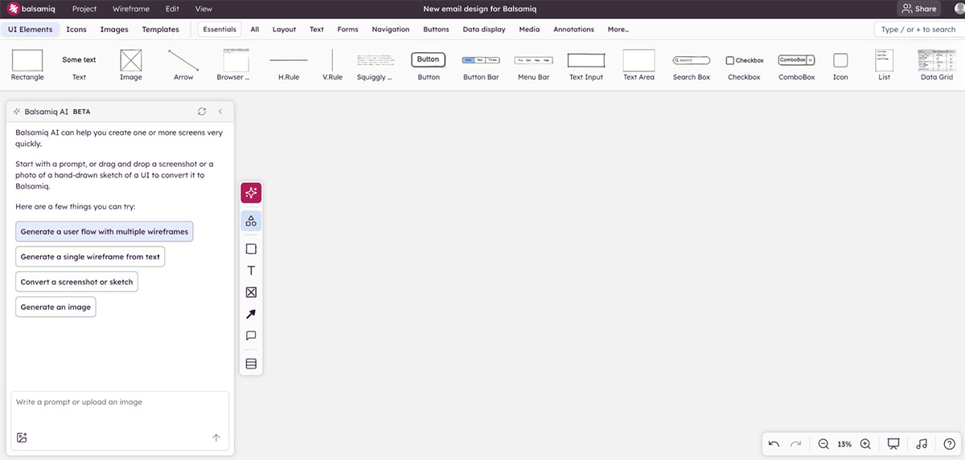
Task: Filter elements by Layout category
Action: (285, 29)
